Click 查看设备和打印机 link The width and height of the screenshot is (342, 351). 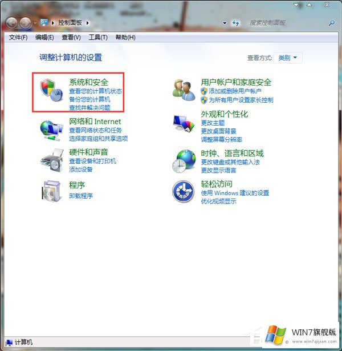[x=92, y=161]
